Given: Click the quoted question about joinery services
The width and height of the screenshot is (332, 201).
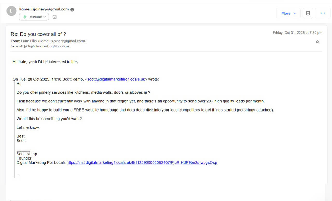Looking at the screenshot, I should pos(83,92).
